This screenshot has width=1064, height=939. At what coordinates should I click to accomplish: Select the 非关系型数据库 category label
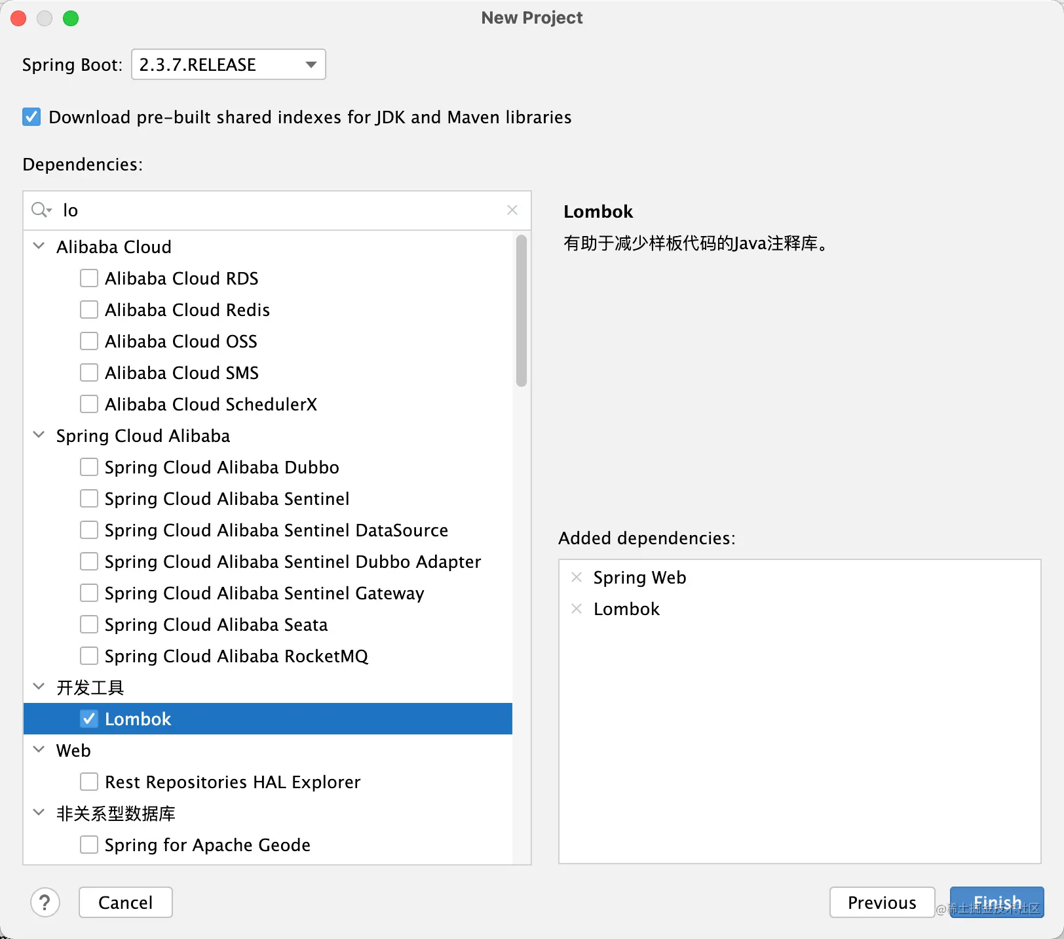point(116,813)
